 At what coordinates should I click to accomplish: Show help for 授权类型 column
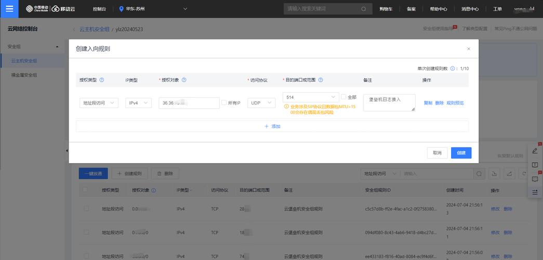click(x=102, y=80)
